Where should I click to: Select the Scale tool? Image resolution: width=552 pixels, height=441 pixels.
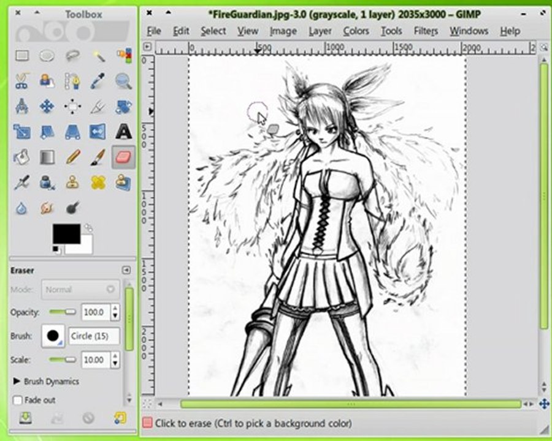point(22,132)
